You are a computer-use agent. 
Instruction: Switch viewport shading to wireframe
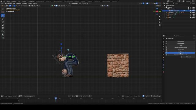point(153,3)
